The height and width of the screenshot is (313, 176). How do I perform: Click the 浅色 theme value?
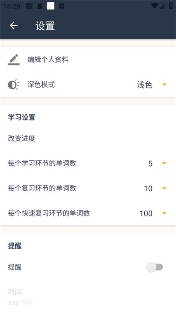pyautogui.click(x=145, y=85)
